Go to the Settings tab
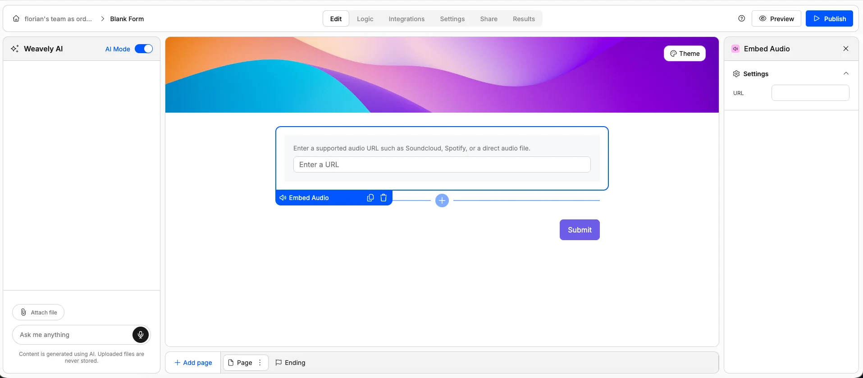 coord(452,19)
